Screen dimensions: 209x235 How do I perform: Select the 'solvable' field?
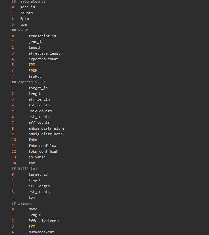(37, 157)
